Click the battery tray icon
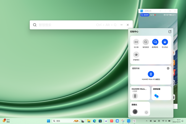This screenshot has width=186, height=124. [169, 121]
